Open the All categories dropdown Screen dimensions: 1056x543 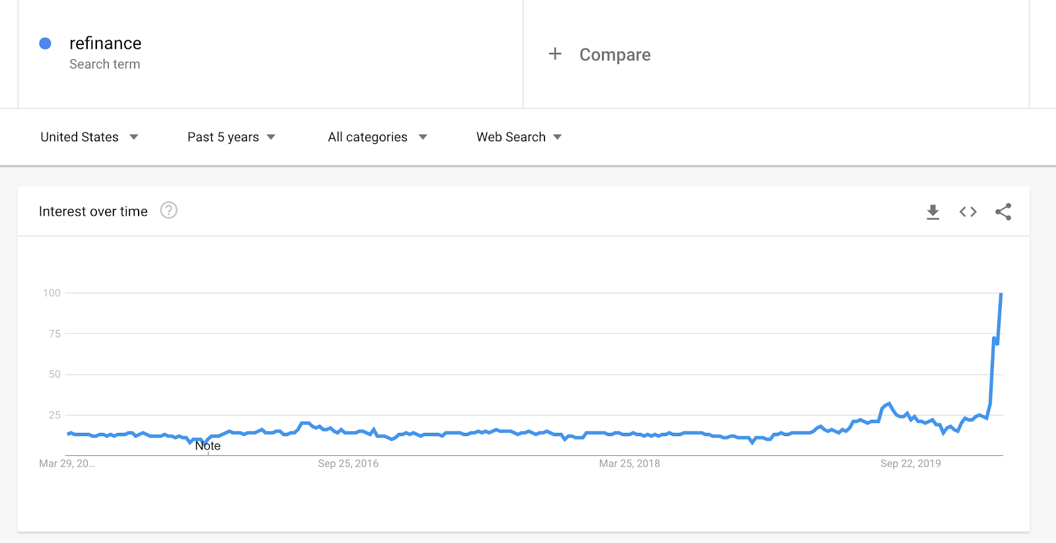378,137
